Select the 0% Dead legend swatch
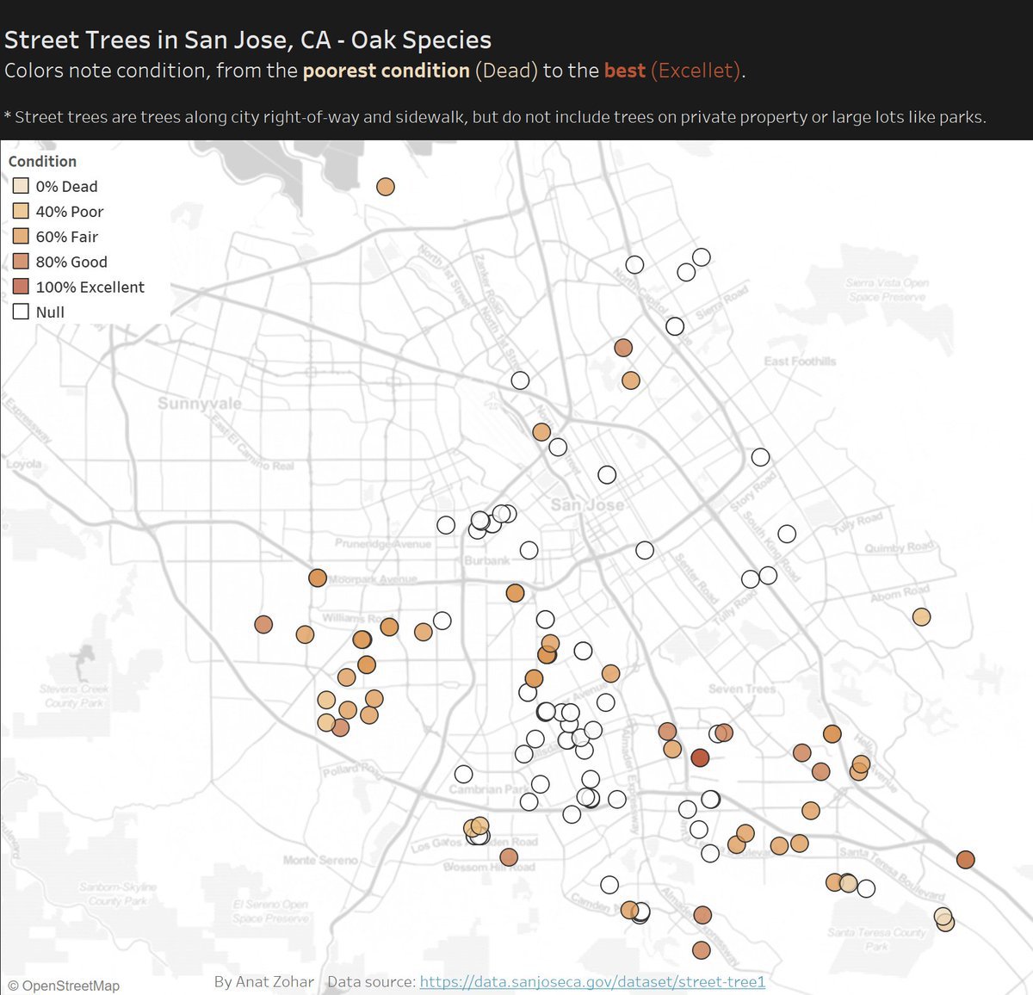Image resolution: width=1033 pixels, height=995 pixels. 21,186
